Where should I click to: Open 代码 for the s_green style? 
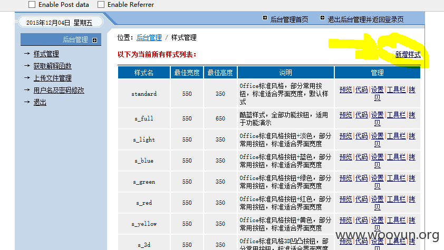click(361, 178)
